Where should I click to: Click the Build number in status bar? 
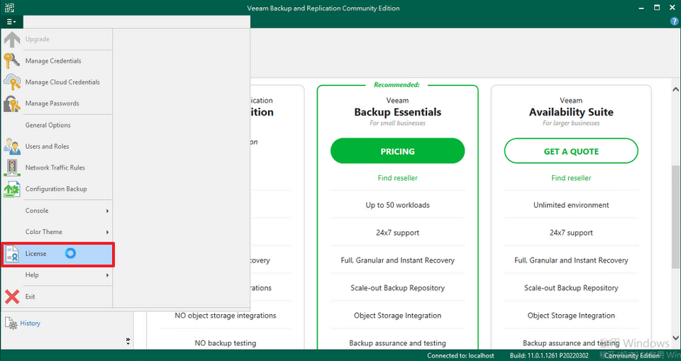click(549, 355)
